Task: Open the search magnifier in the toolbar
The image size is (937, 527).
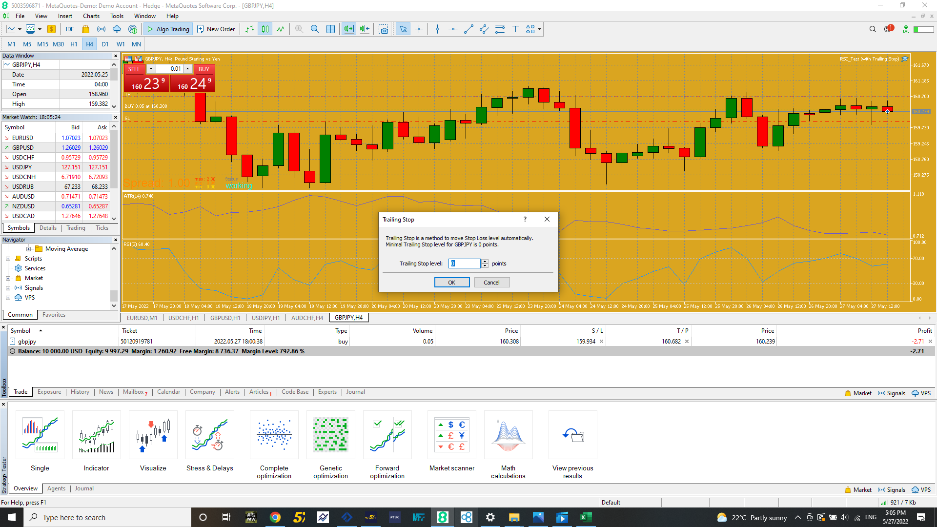Action: [873, 29]
